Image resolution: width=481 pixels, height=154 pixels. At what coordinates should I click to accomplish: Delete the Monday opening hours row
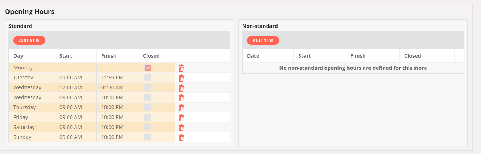coord(181,68)
